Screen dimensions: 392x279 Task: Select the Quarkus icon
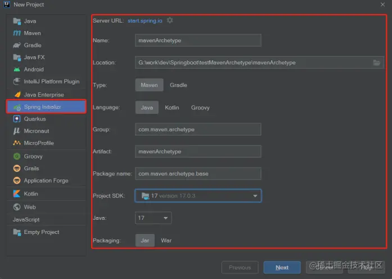(17, 119)
